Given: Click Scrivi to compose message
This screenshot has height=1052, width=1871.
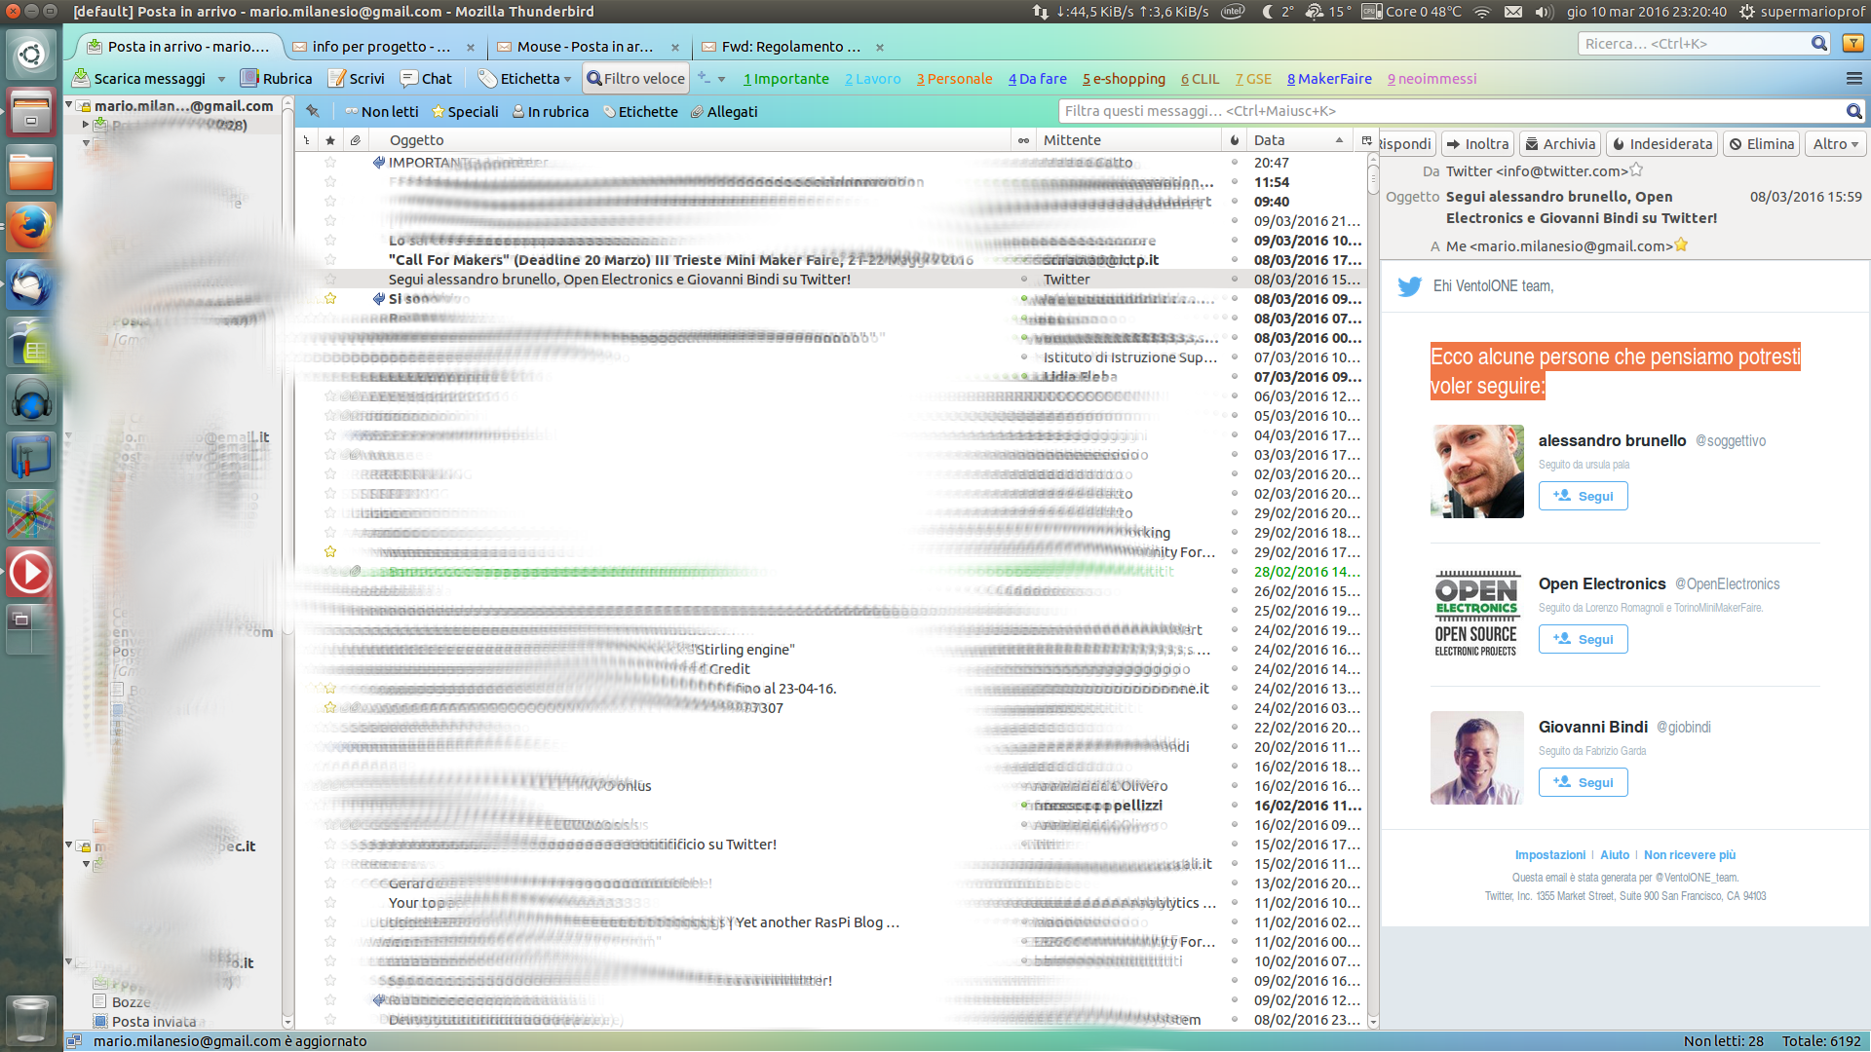Looking at the screenshot, I should point(357,79).
